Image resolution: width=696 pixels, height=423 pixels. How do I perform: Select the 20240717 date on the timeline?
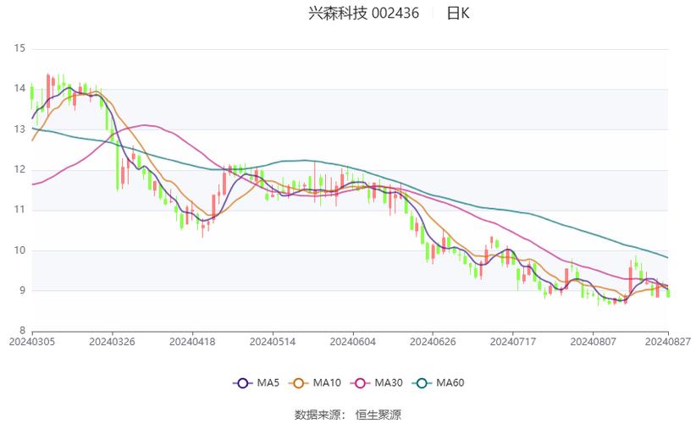(511, 342)
